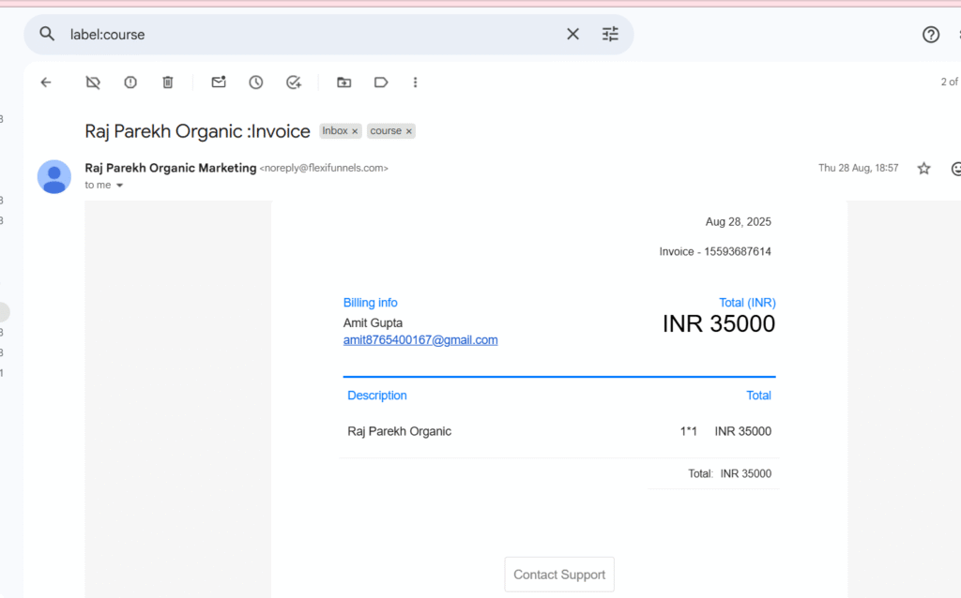Open the search filter options icon
This screenshot has height=598, width=961.
(x=611, y=35)
